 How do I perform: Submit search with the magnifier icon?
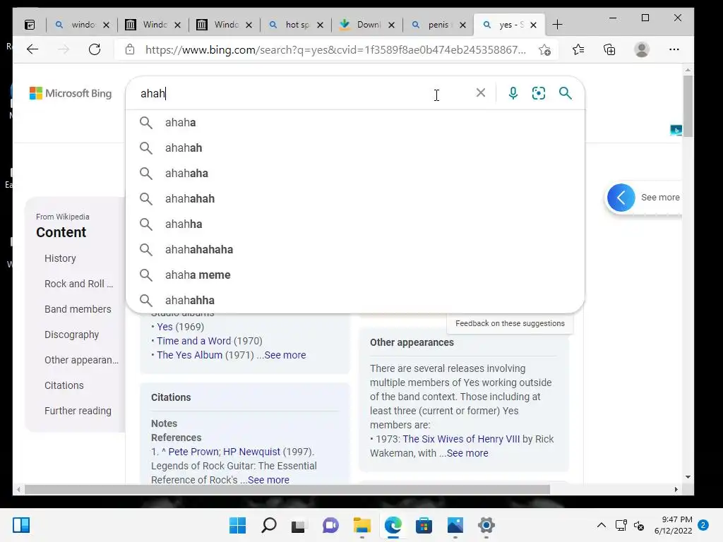566,93
